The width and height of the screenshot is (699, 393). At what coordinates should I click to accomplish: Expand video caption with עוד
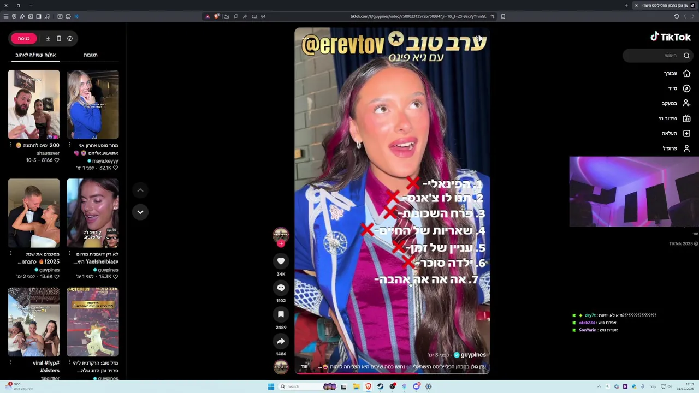pyautogui.click(x=304, y=367)
